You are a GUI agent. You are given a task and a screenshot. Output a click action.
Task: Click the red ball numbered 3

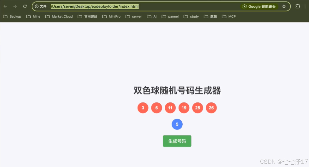pyautogui.click(x=143, y=108)
